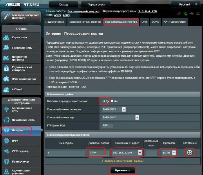Click the guest network status icon in header
This screenshot has width=203, height=175.
pyautogui.click(x=179, y=13)
